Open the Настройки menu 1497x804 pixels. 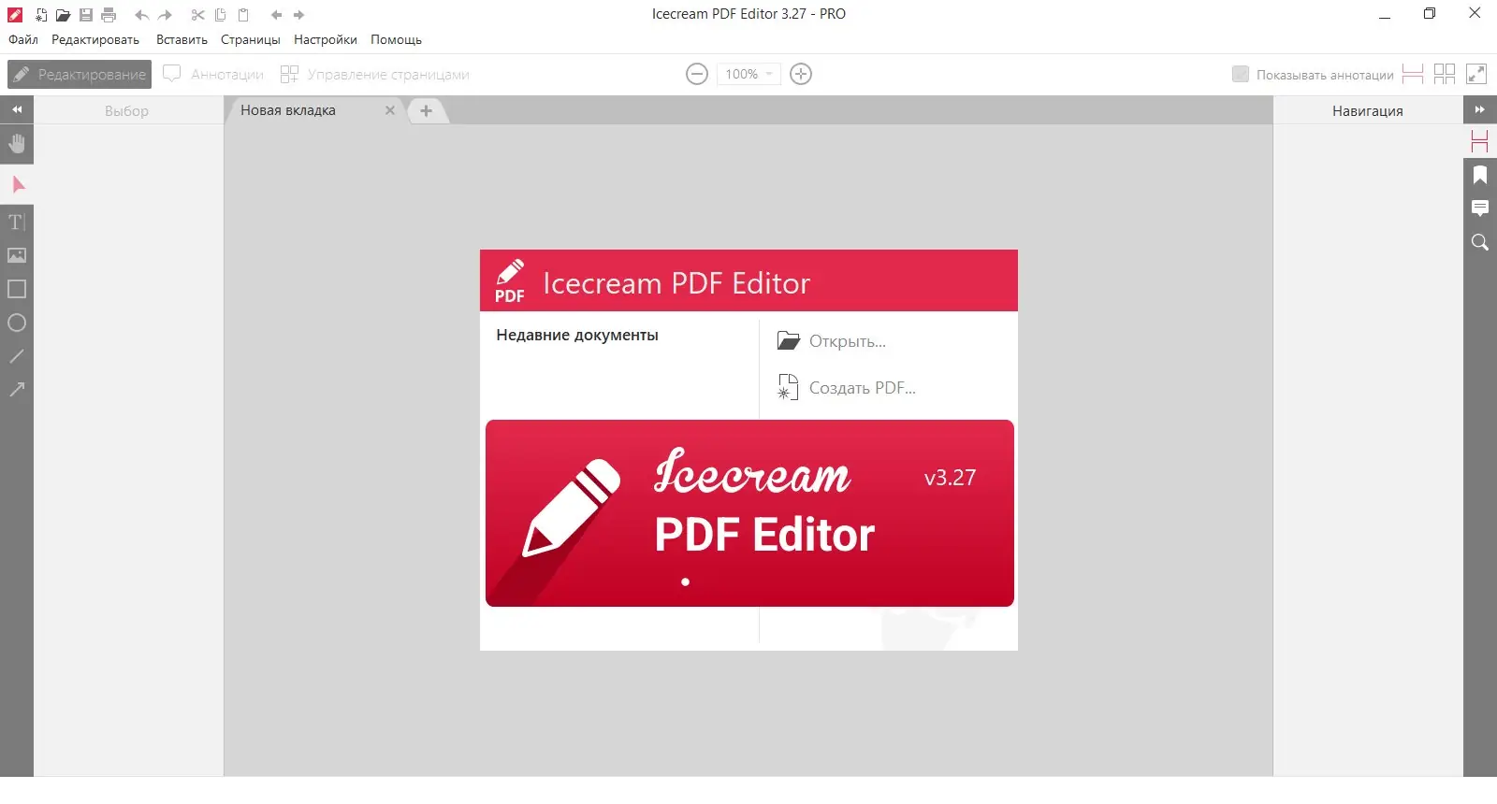[x=326, y=39]
